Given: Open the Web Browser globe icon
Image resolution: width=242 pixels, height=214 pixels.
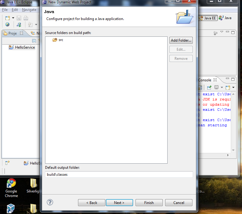Looking at the screenshot, I should 7,25.
